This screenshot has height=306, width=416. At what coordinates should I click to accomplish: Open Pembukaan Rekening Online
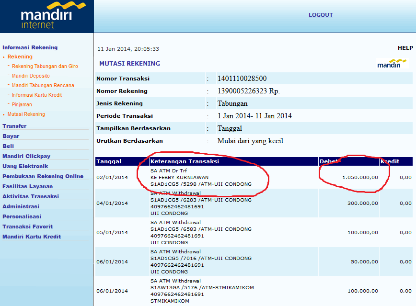pyautogui.click(x=43, y=176)
